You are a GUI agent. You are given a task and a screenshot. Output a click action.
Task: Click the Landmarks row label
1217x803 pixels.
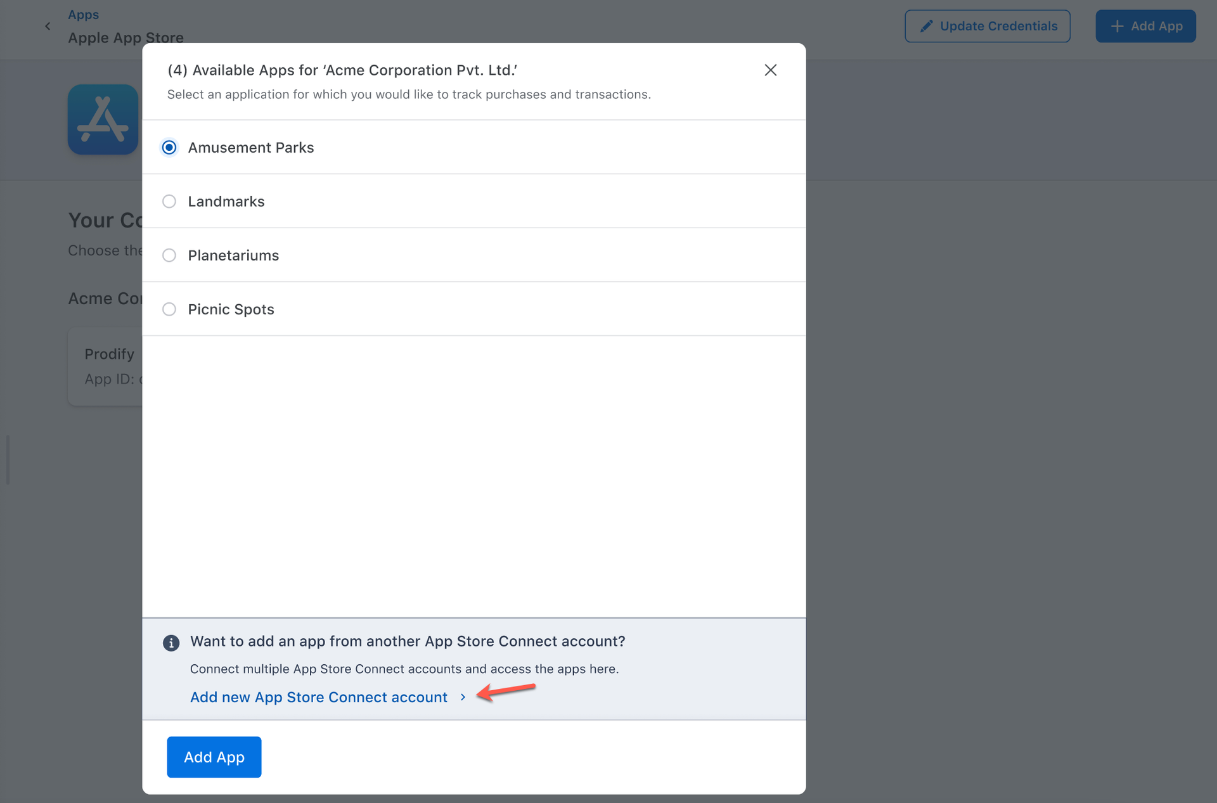[226, 202]
